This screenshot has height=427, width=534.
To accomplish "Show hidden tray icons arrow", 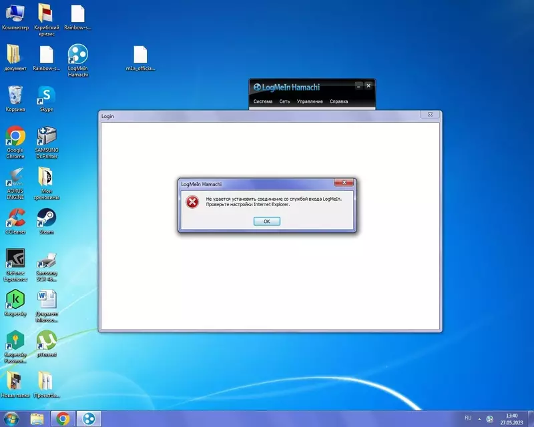I will pos(479,419).
